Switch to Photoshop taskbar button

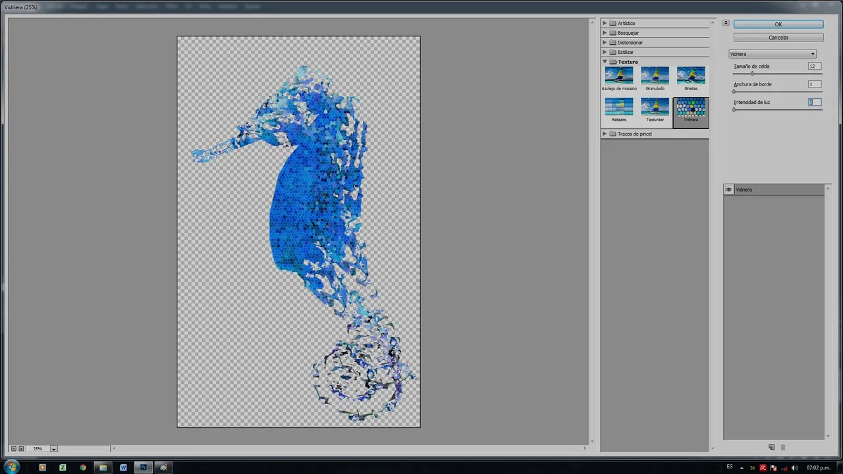(143, 467)
